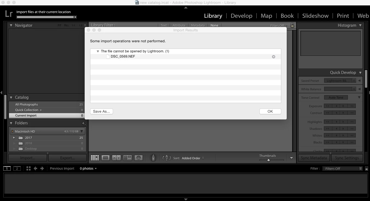Select second window display 2 icon
Image resolution: width=370 pixels, height=201 pixels.
pyautogui.click(x=17, y=169)
